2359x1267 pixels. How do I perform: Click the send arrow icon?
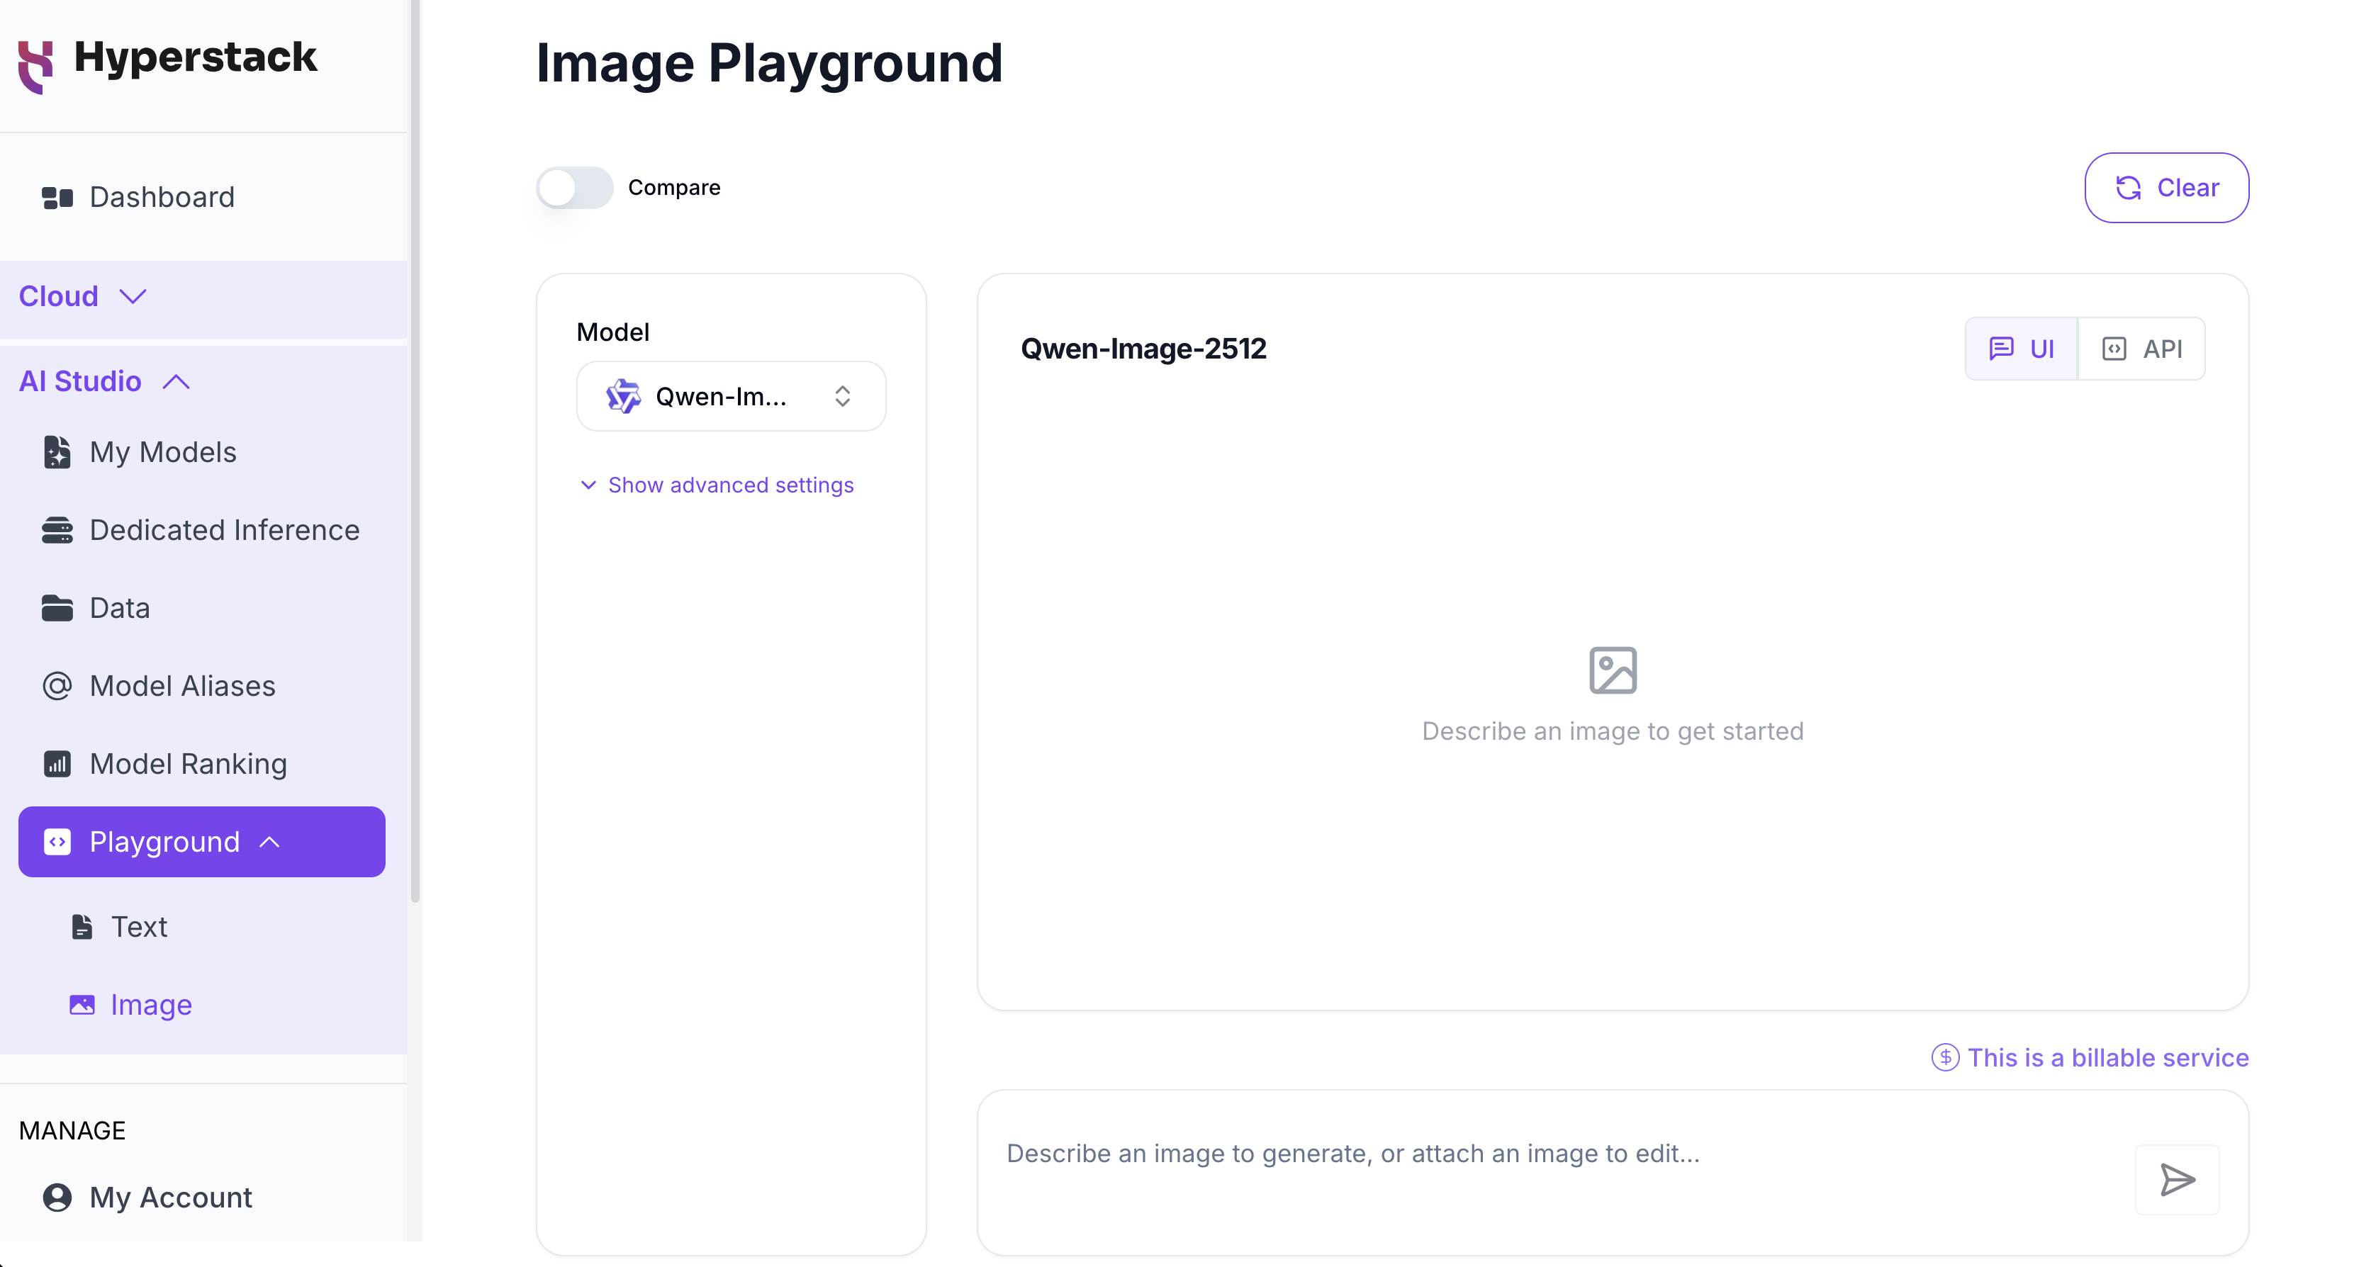[2177, 1180]
